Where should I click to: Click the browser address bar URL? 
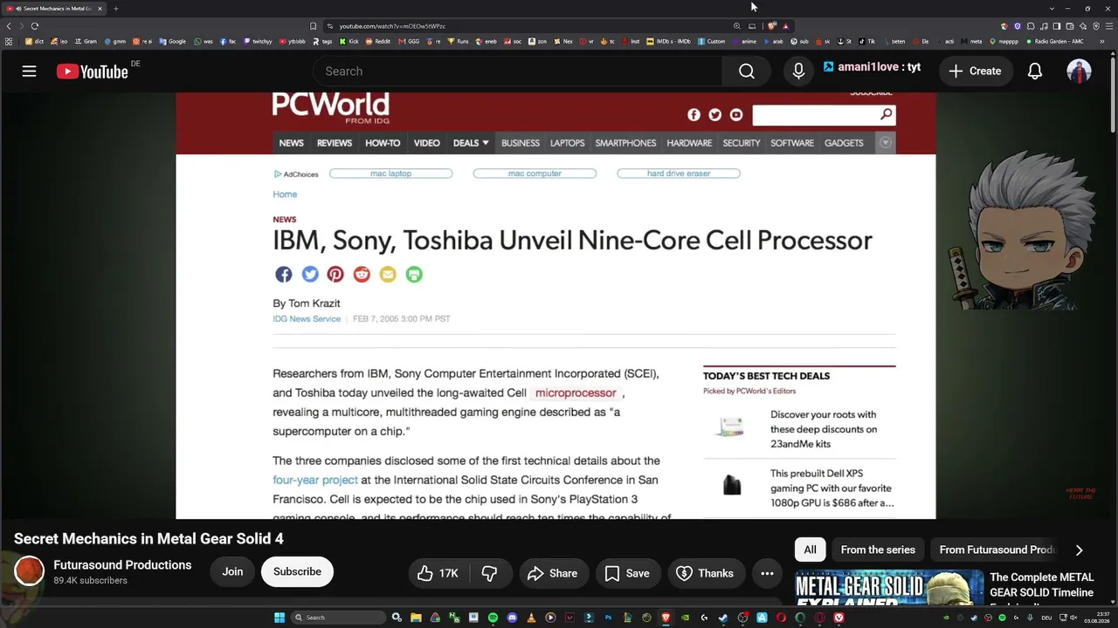[392, 26]
